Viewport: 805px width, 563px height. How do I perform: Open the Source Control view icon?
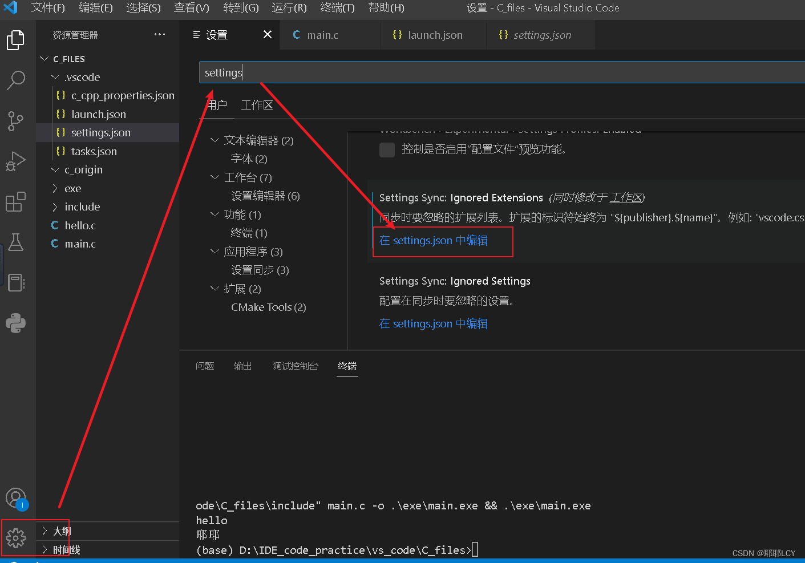point(15,121)
